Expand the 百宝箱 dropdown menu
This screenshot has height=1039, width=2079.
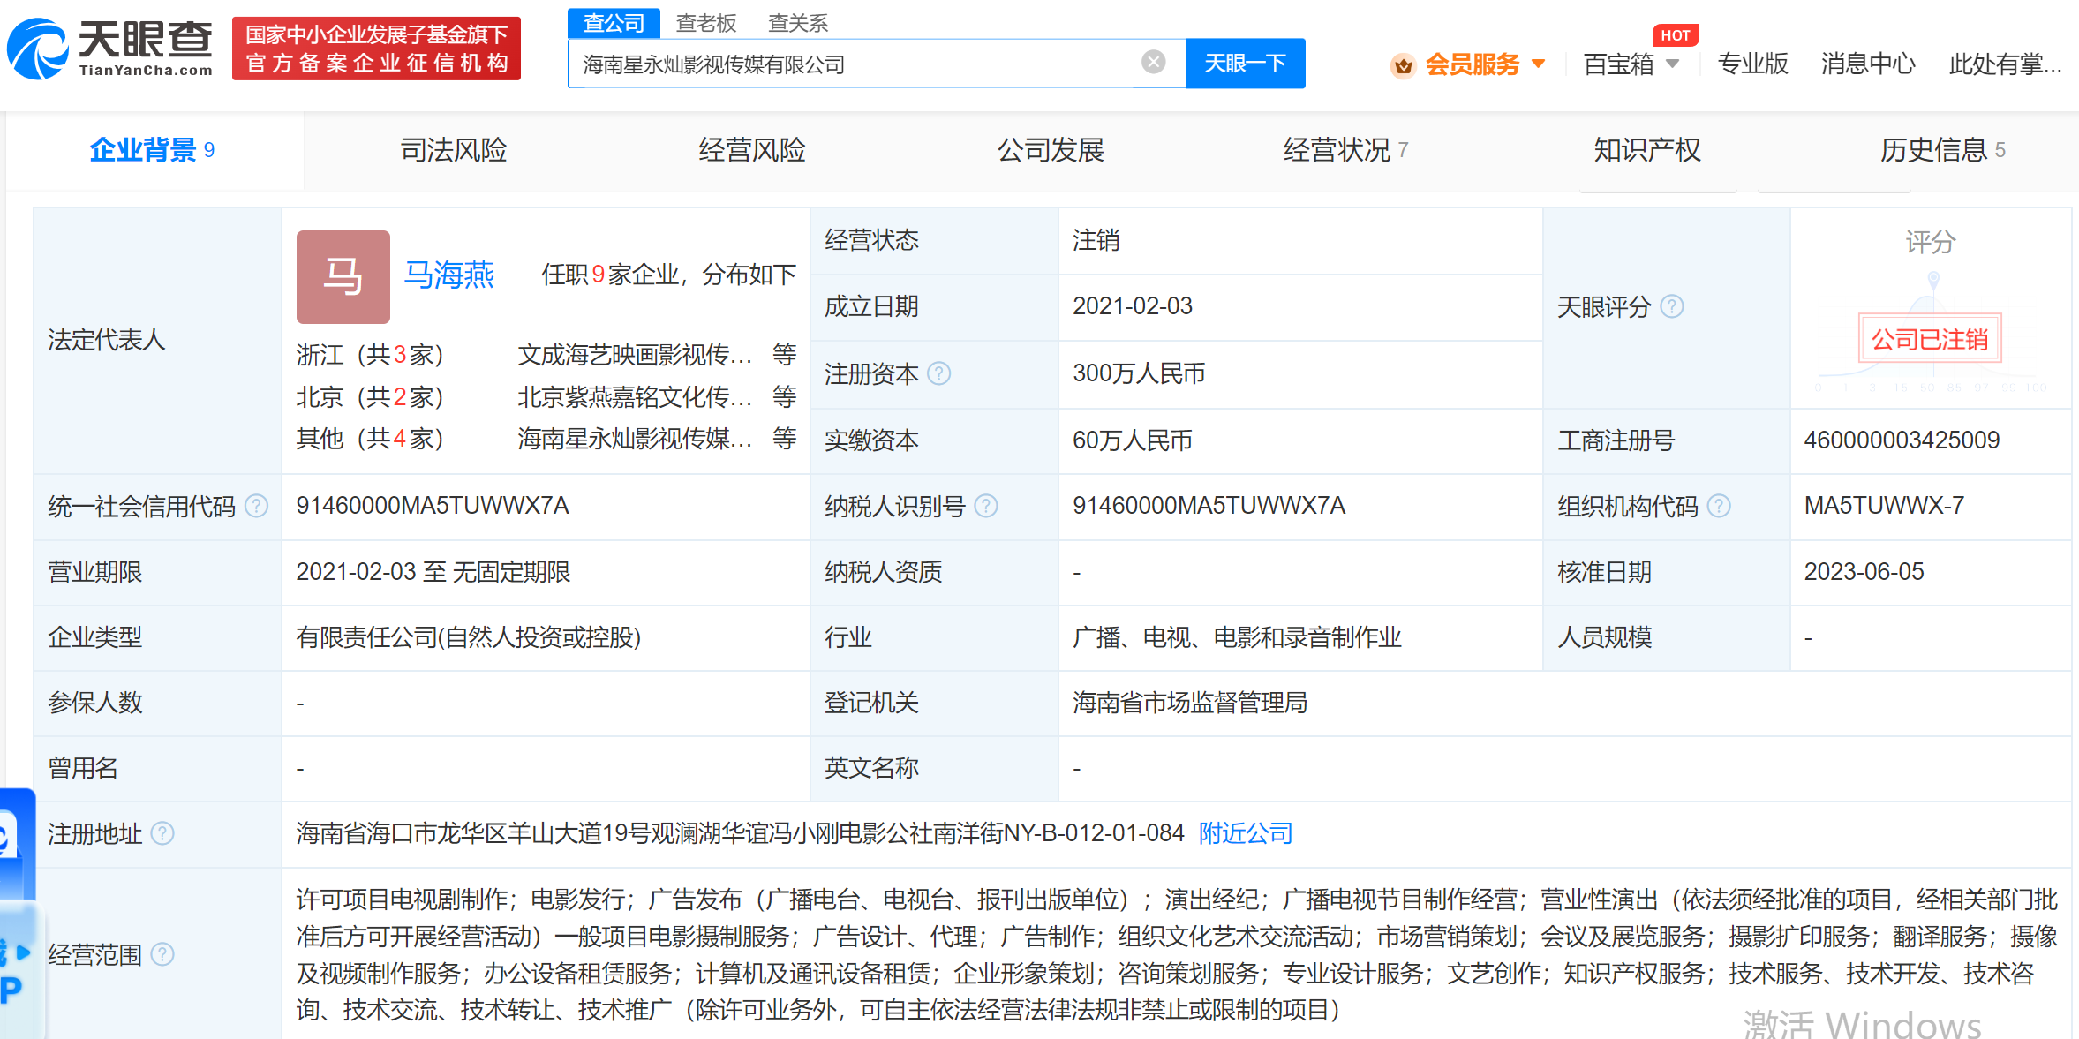[1672, 64]
